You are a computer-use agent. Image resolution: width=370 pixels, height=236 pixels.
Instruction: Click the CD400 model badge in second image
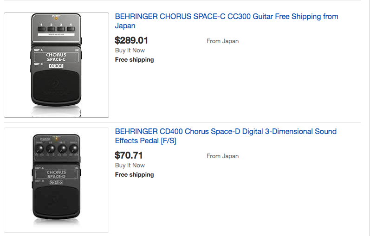click(56, 182)
